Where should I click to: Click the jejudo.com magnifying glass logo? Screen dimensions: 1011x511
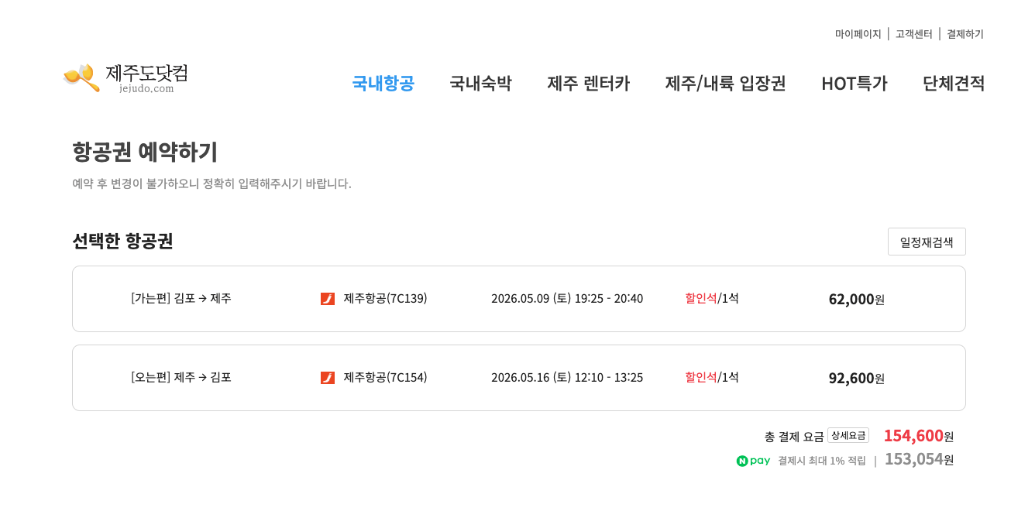pos(80,77)
